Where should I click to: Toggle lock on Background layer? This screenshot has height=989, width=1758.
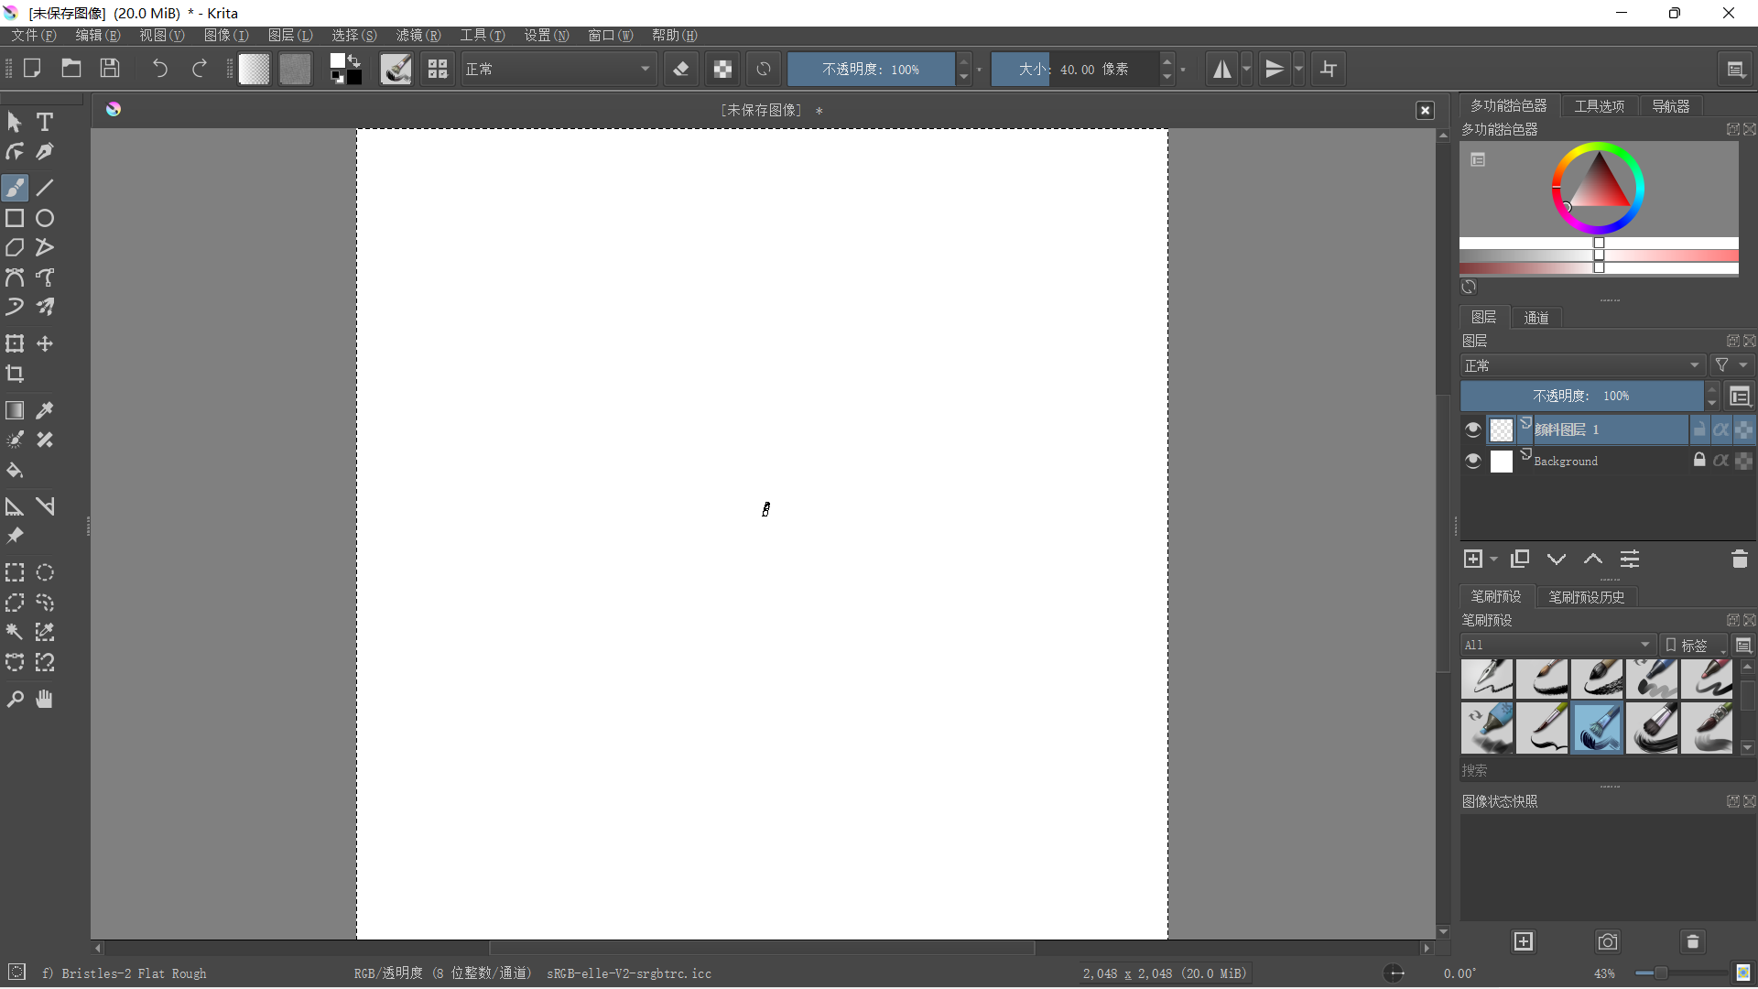click(1699, 461)
